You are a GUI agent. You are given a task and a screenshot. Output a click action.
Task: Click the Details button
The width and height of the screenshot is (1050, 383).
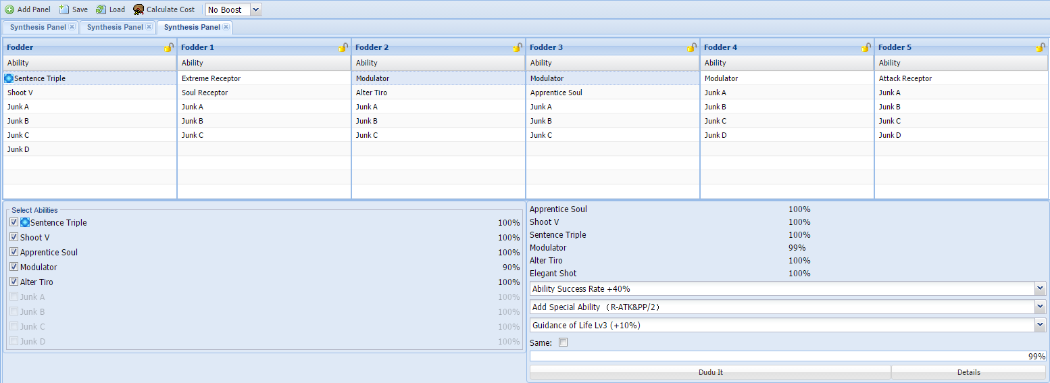click(968, 372)
